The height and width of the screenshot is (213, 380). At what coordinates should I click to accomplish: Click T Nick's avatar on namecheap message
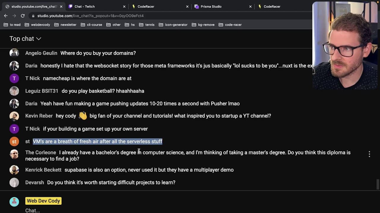pyautogui.click(x=14, y=78)
